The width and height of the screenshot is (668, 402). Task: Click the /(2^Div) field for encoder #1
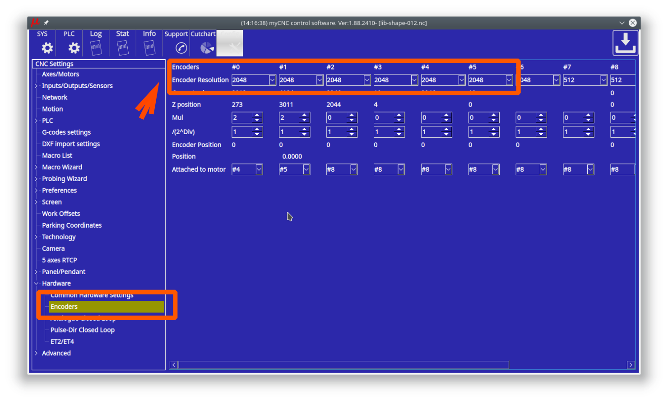point(289,132)
